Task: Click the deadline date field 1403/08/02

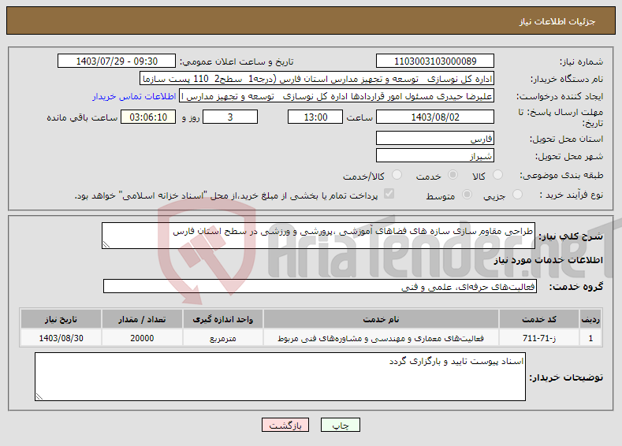Action: (434, 117)
